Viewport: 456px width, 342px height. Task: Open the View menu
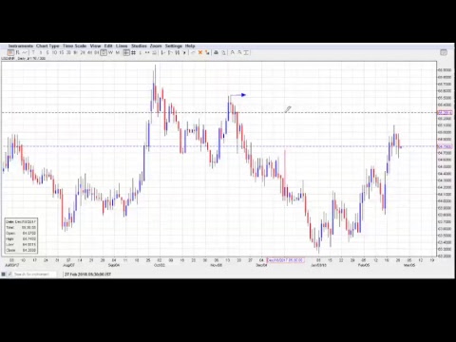(x=95, y=46)
